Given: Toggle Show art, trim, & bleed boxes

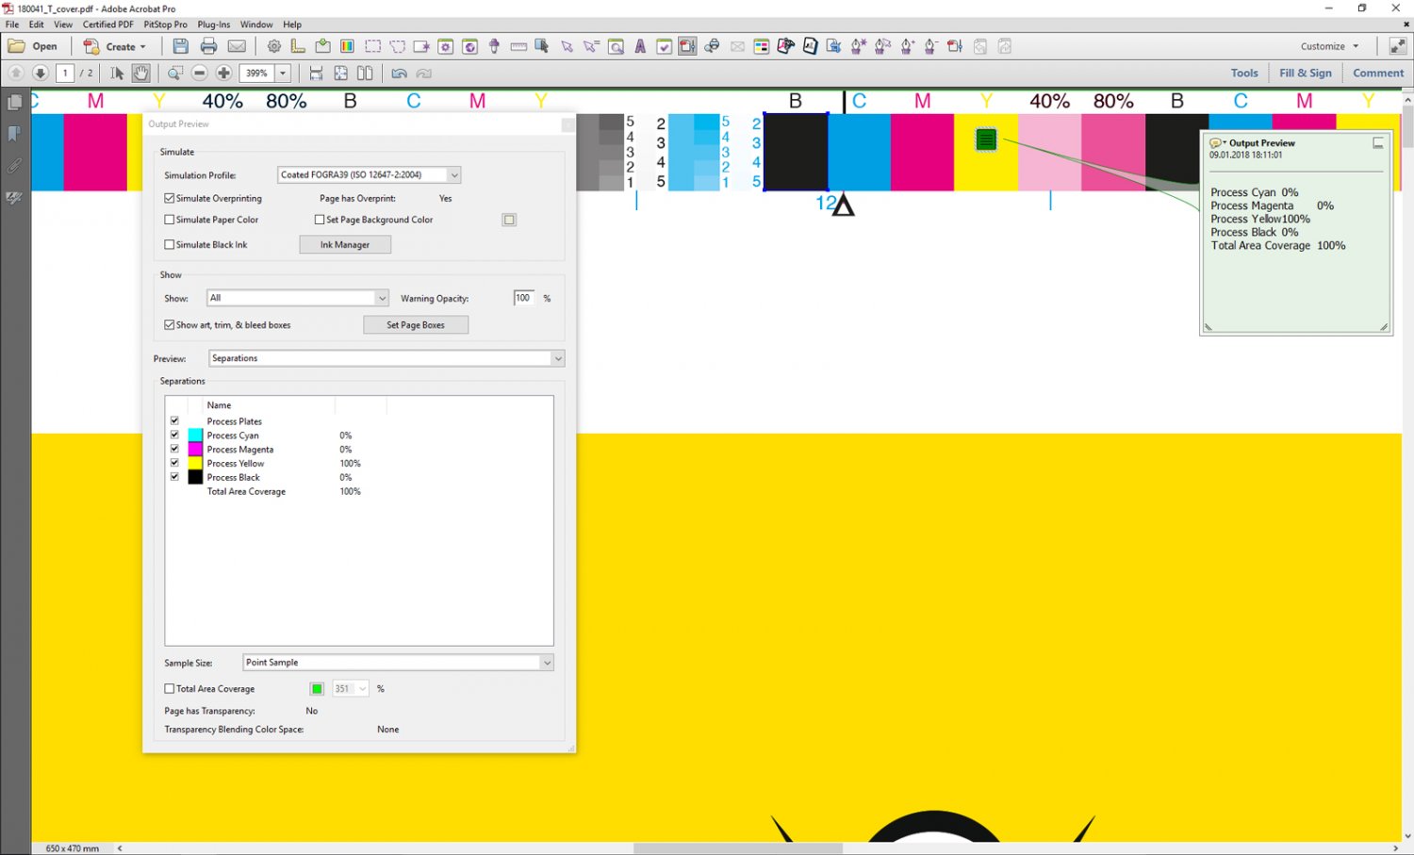Looking at the screenshot, I should [x=170, y=325].
